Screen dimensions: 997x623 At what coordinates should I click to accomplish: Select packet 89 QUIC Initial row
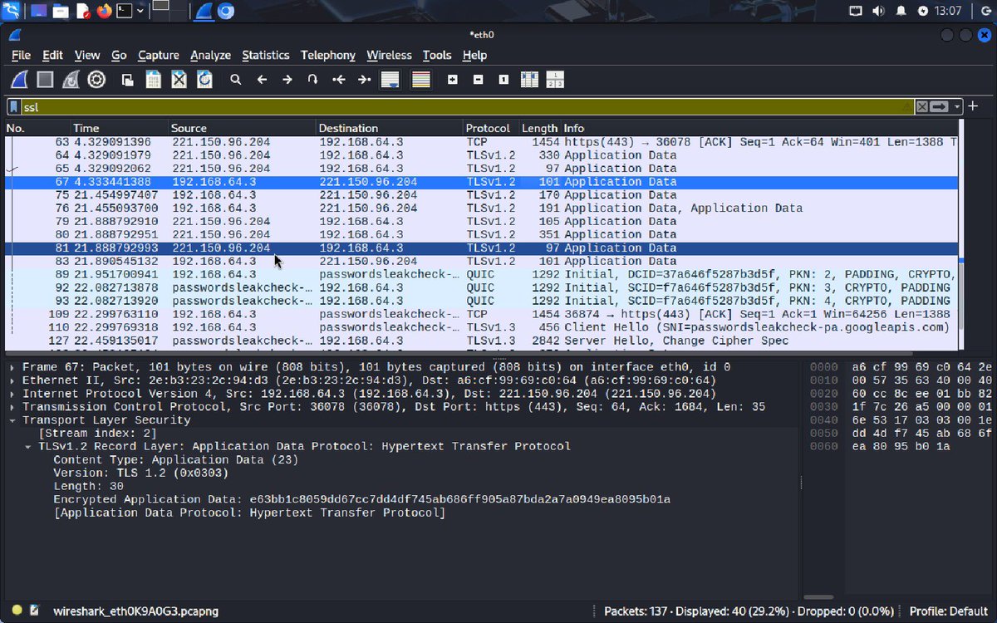point(481,274)
